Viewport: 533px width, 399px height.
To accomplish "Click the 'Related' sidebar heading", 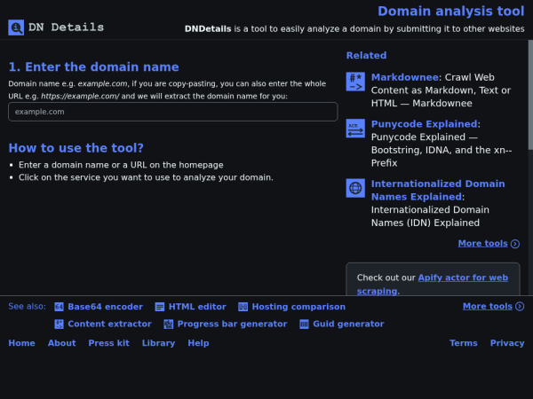I will click(366, 55).
